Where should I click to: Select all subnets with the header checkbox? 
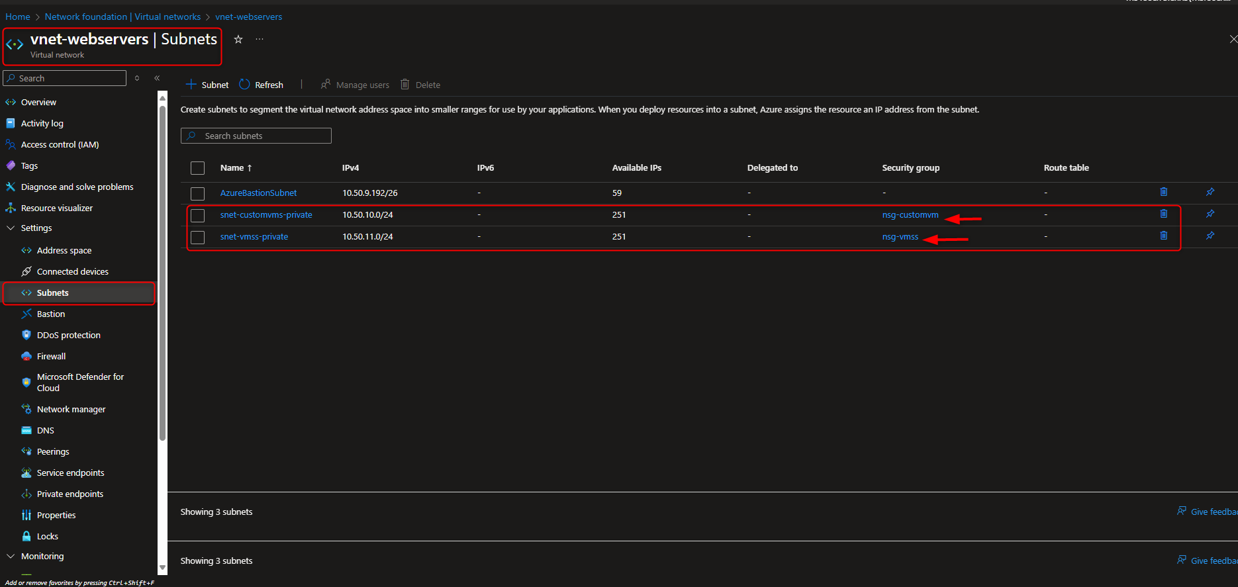click(197, 168)
